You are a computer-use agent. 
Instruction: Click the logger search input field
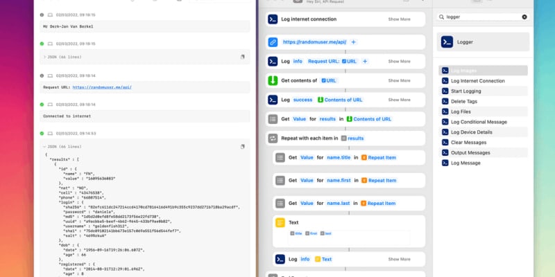pos(483,17)
